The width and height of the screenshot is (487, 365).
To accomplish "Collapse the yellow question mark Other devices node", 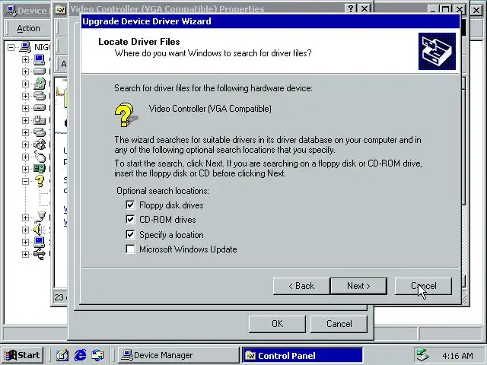I will 25,181.
